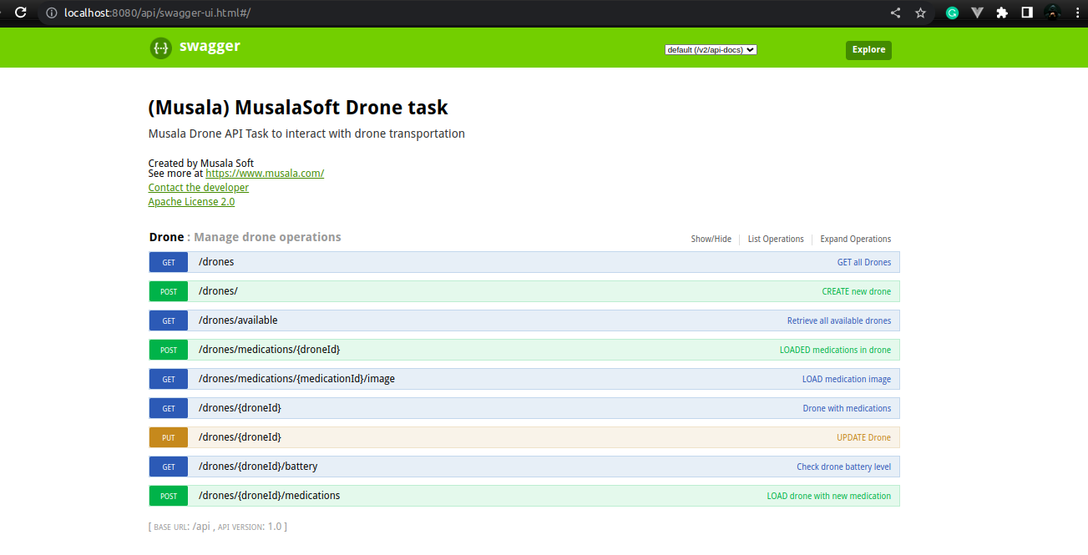Open the https://www.musala.com/ link
Viewport: 1088px width, 555px height.
tap(265, 174)
